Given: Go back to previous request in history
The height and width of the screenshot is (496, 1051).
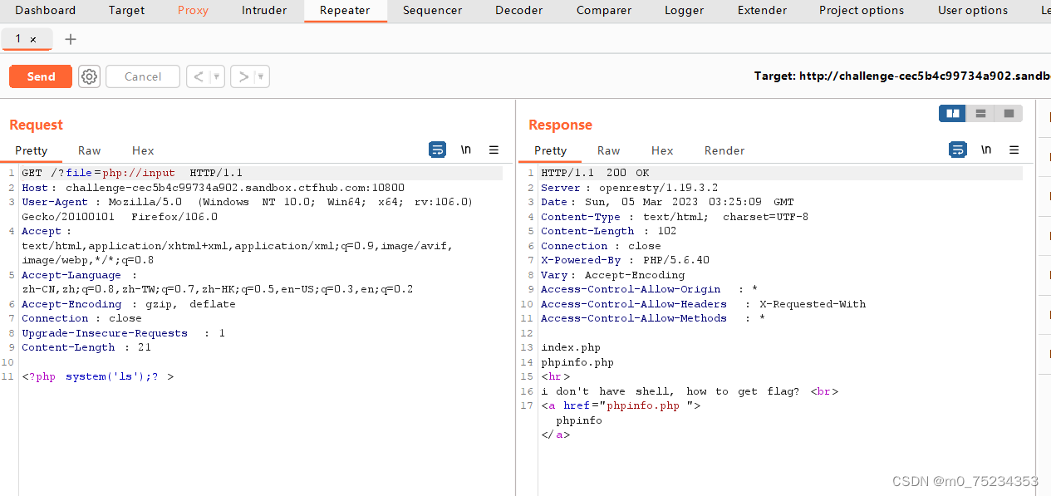Looking at the screenshot, I should click(x=198, y=76).
